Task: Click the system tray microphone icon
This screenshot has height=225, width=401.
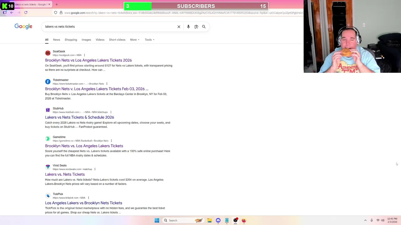Action: tap(372, 220)
